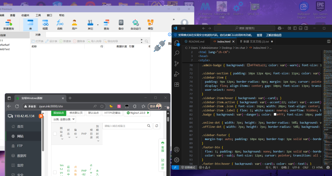Open the Run and Debug view
Screen dimensions: 332x176
177,74
